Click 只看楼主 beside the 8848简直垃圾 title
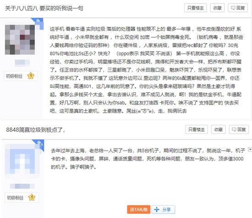Image resolution: width=252 pixels, height=218 pixels. (x=197, y=129)
